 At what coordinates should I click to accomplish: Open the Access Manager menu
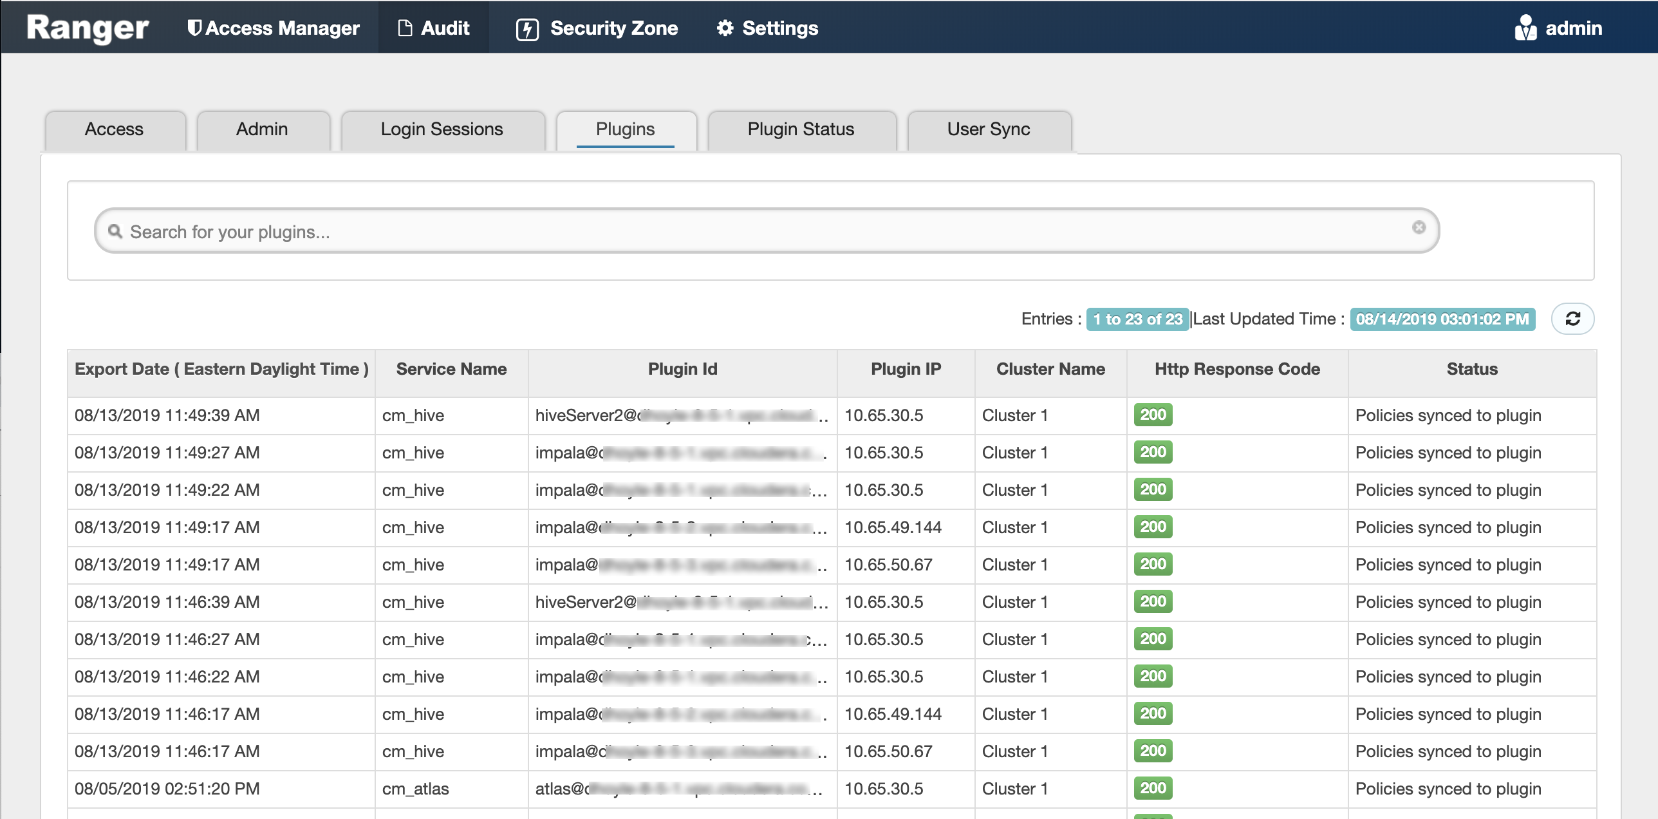click(282, 28)
